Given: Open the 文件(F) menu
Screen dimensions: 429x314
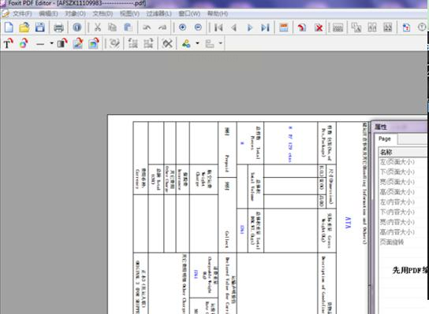Looking at the screenshot, I should (22, 13).
